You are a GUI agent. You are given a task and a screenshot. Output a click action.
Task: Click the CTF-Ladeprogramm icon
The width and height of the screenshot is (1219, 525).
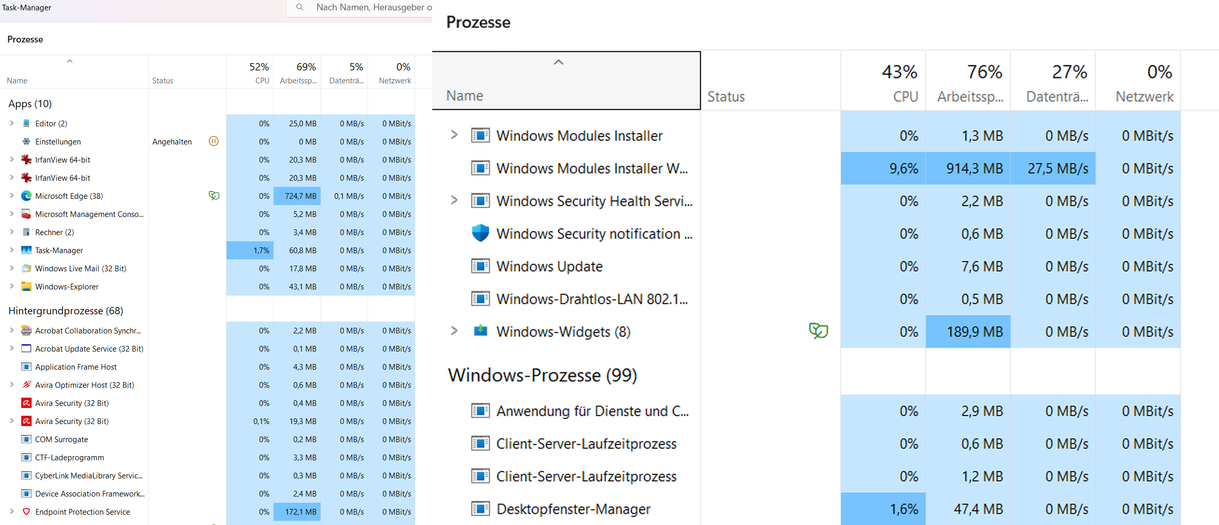(x=26, y=457)
